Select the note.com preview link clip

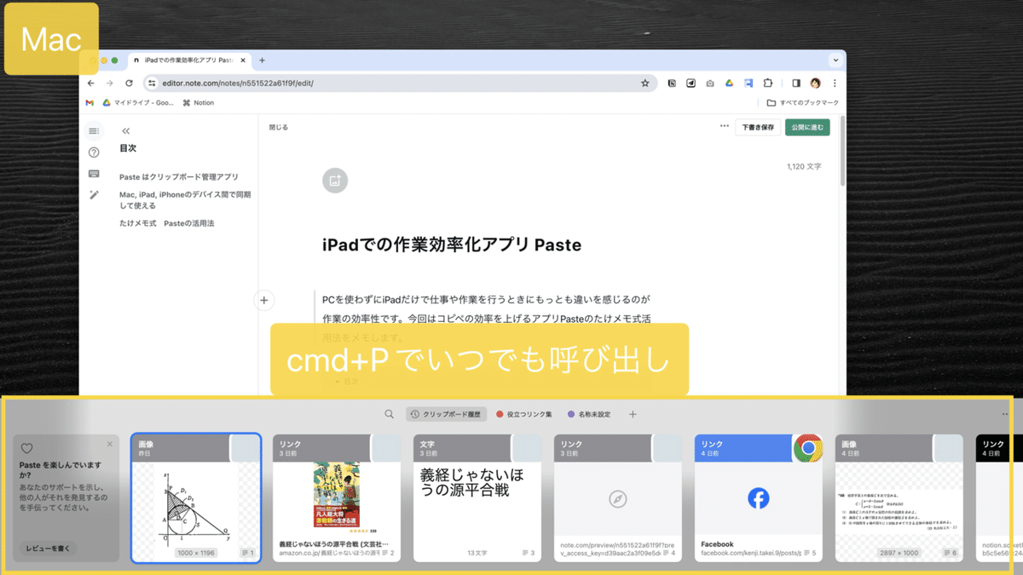pos(618,498)
